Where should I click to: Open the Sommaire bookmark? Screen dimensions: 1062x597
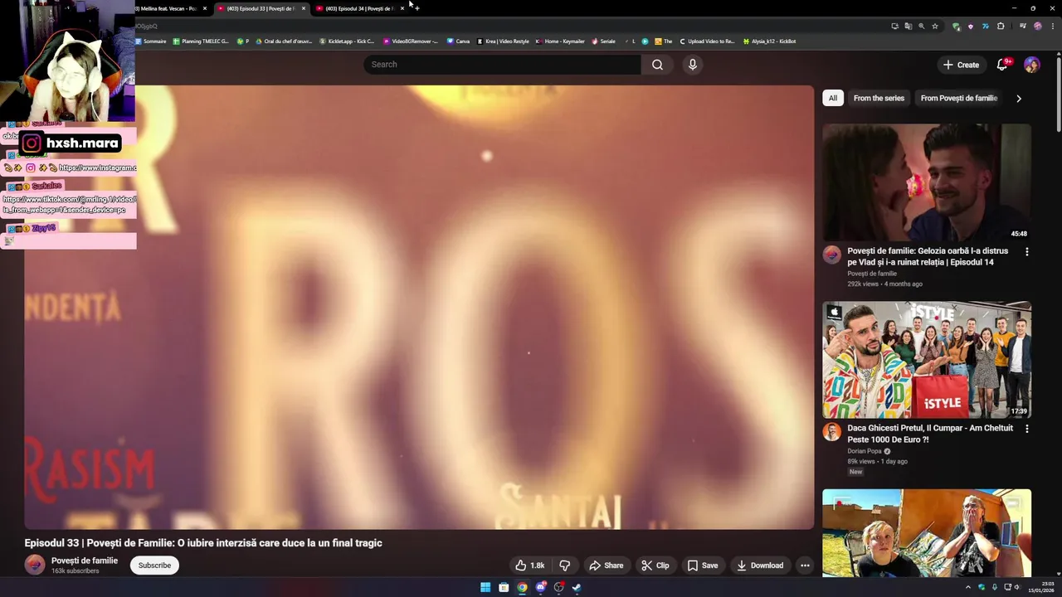(151, 41)
